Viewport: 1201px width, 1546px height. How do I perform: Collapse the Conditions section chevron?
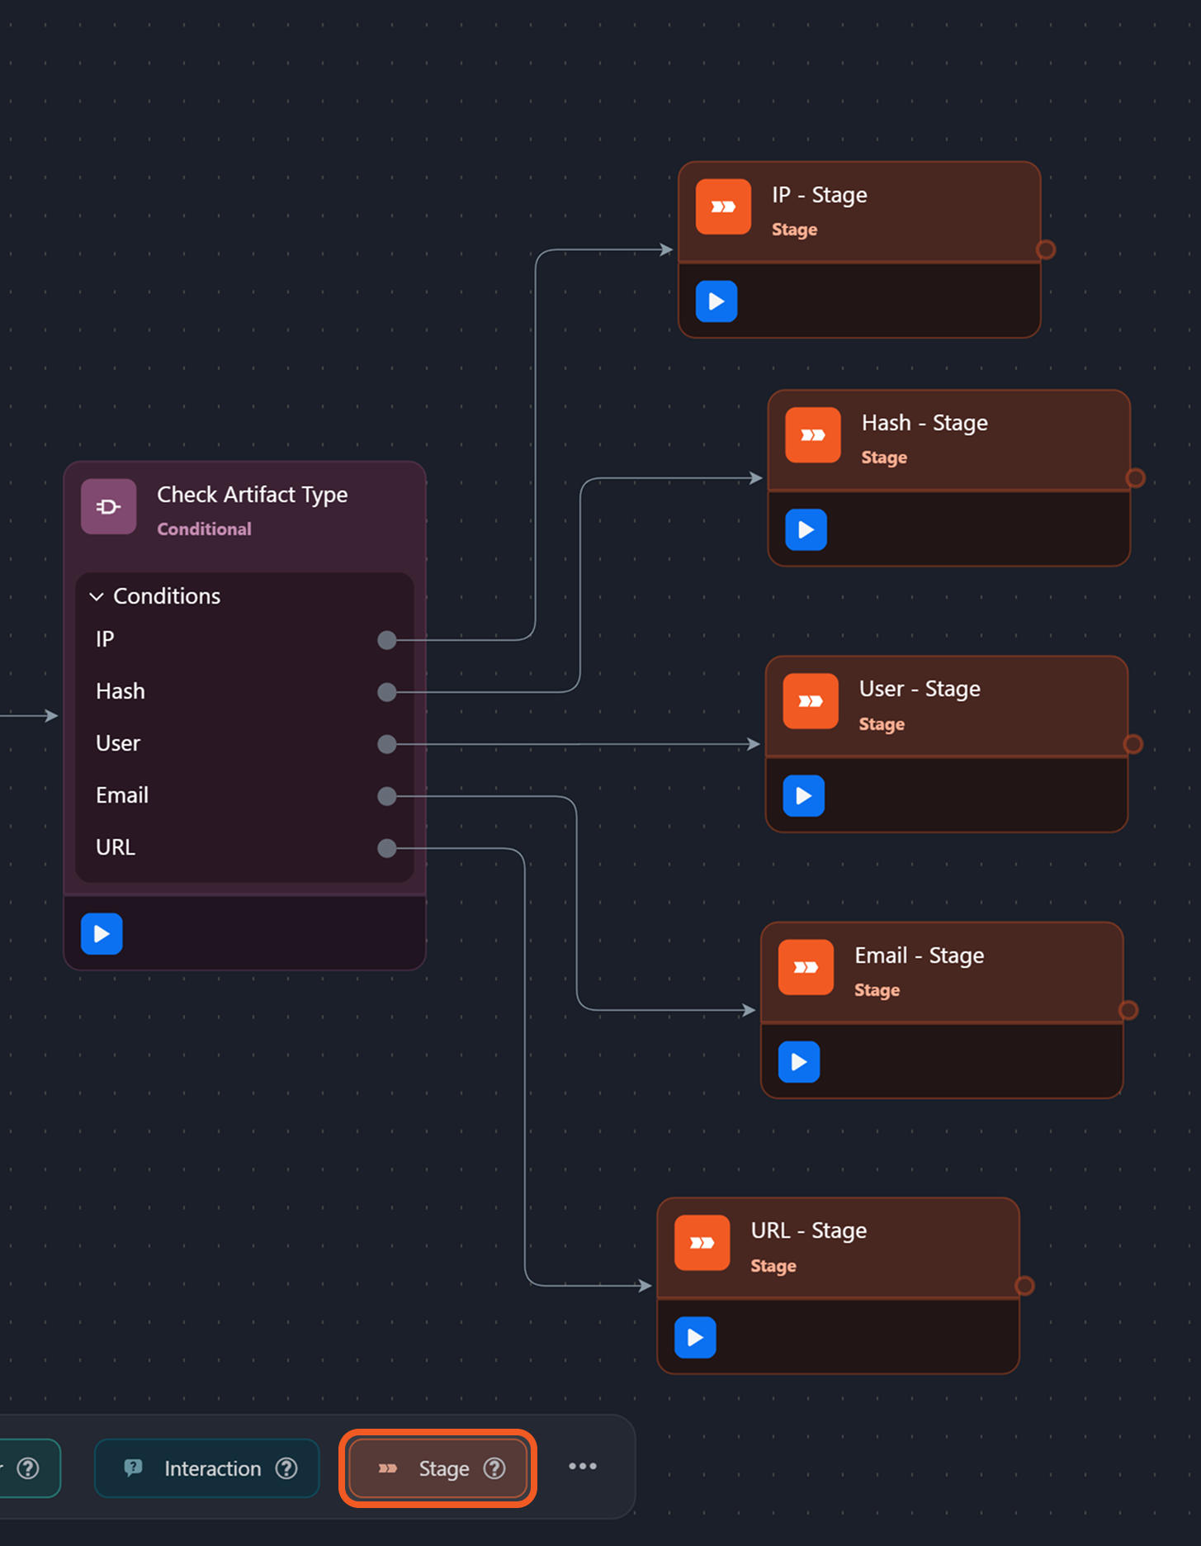tap(97, 596)
